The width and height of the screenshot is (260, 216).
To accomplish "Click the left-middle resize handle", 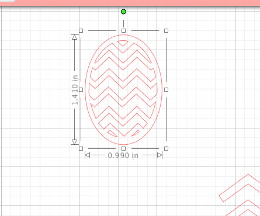I will pos(81,89).
